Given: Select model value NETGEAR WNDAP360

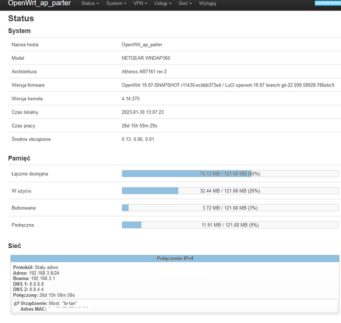Looking at the screenshot, I should (145, 58).
